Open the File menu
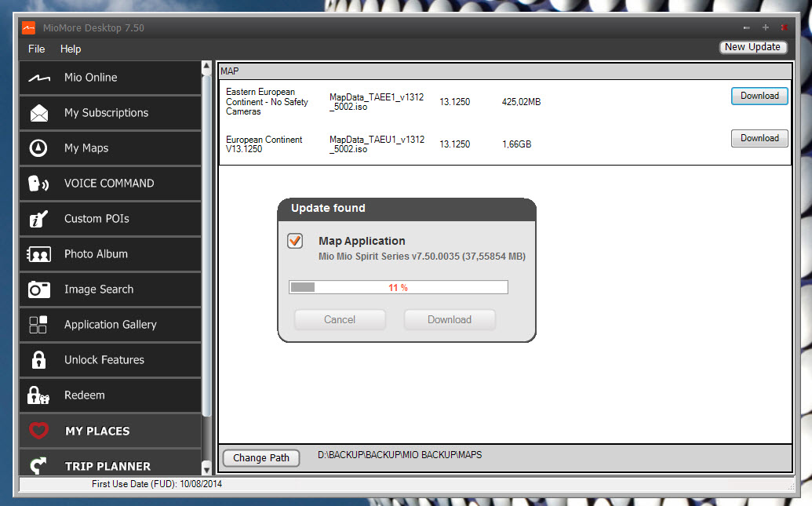812x506 pixels. coord(36,49)
